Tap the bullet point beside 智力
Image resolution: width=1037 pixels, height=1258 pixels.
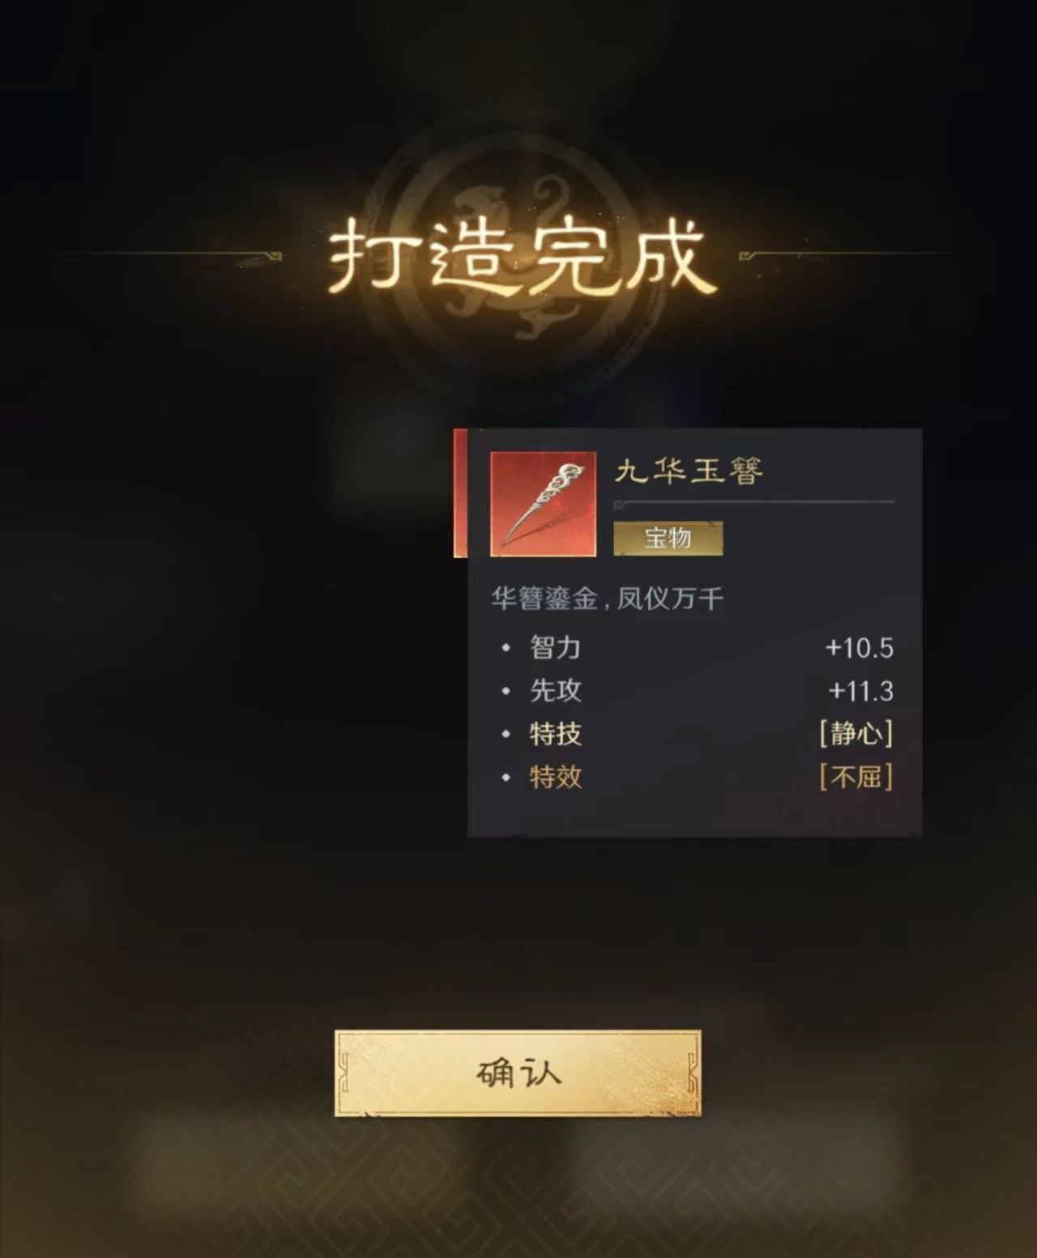(x=506, y=648)
